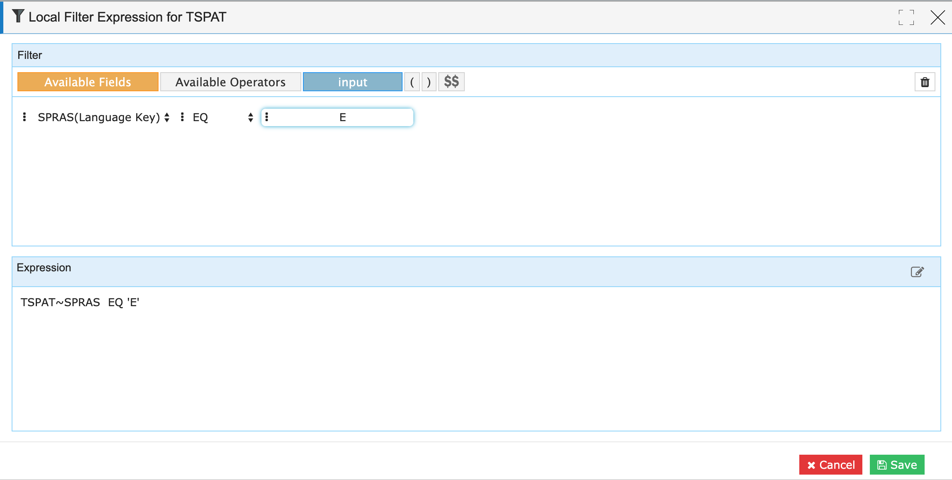Insert an opening parenthesis
Viewport: 952px width, 480px height.
413,82
